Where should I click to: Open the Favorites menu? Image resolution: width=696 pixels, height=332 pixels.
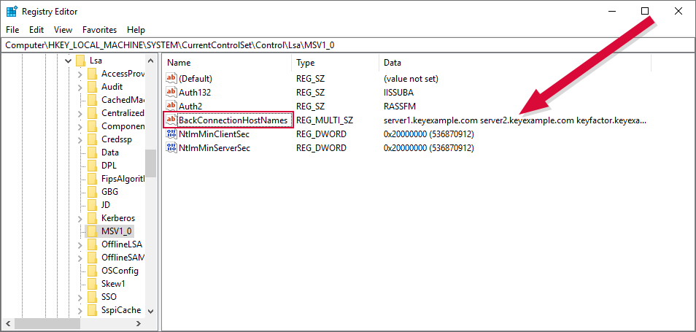click(x=99, y=30)
